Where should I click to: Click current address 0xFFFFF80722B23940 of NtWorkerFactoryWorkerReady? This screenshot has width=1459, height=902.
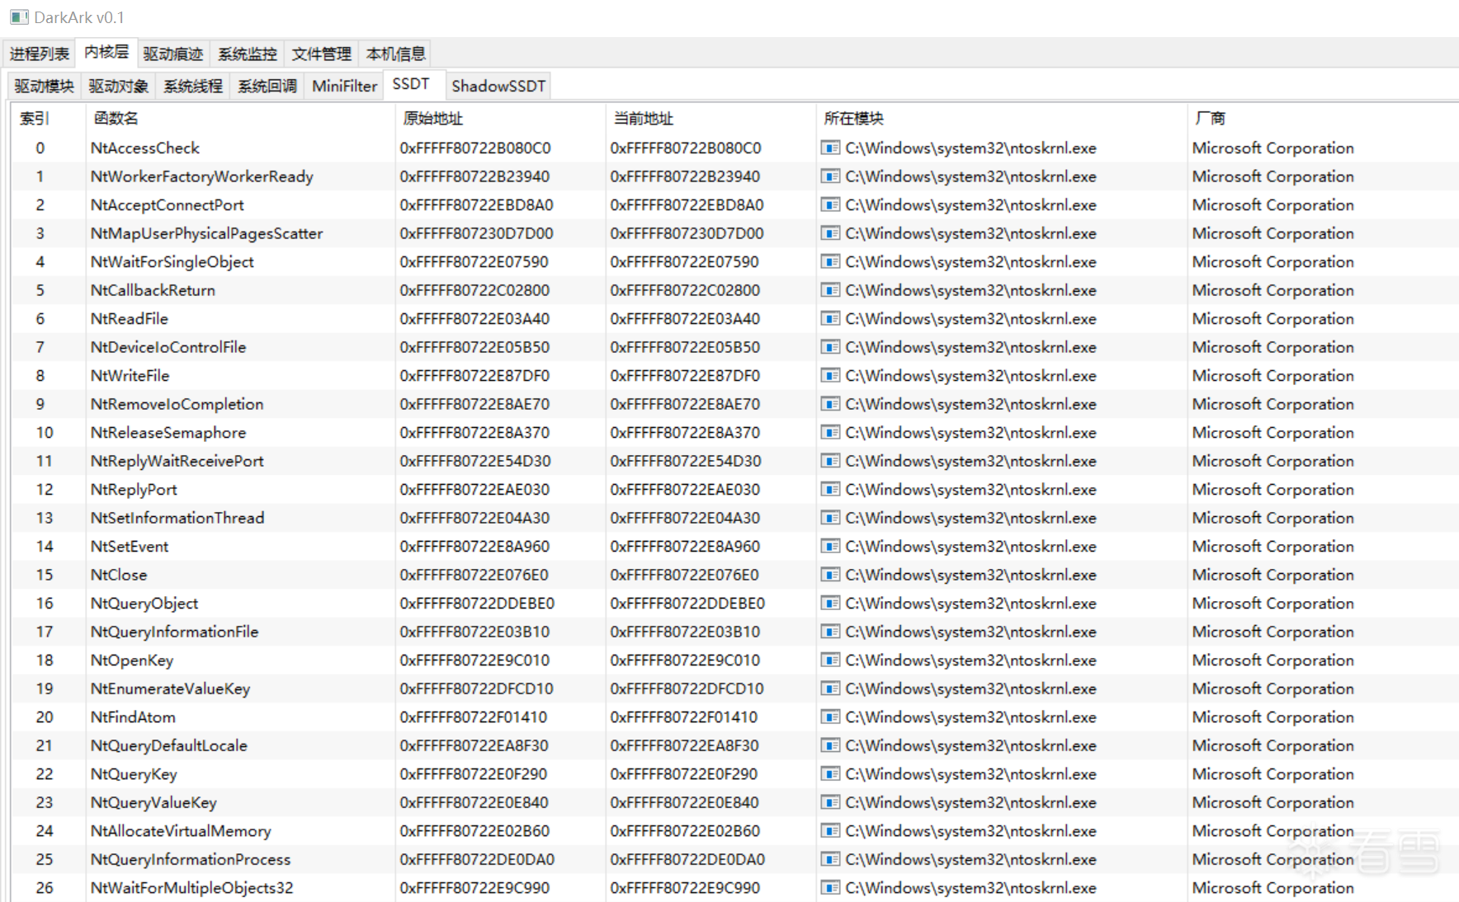685,176
